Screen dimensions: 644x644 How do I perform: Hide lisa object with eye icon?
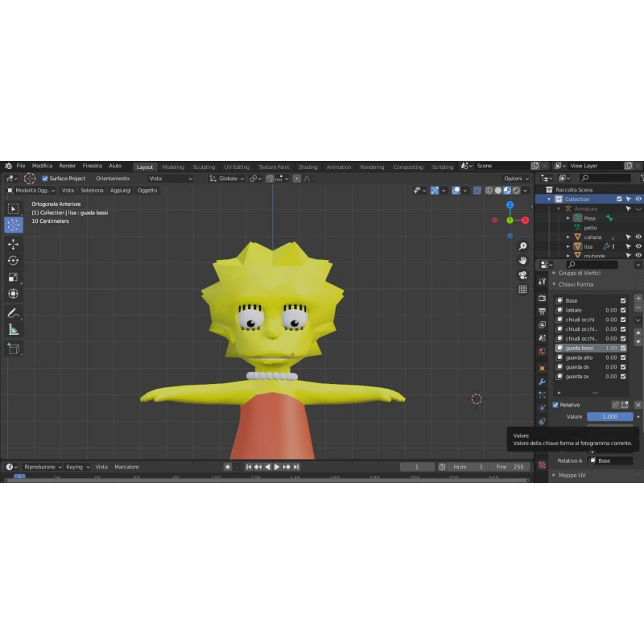pyautogui.click(x=638, y=246)
